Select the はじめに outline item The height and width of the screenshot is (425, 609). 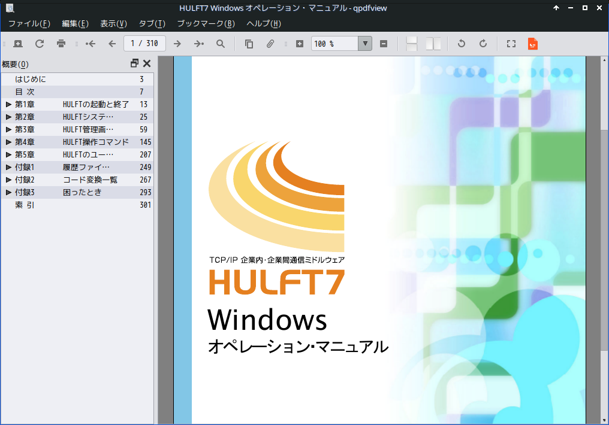click(31, 79)
